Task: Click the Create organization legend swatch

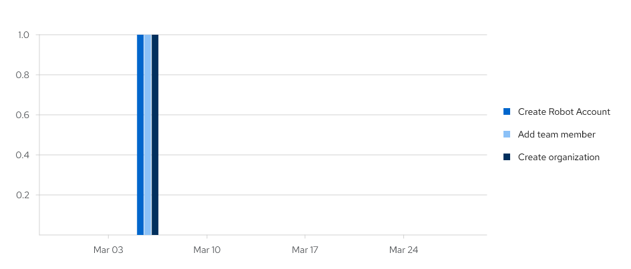Action: point(507,157)
